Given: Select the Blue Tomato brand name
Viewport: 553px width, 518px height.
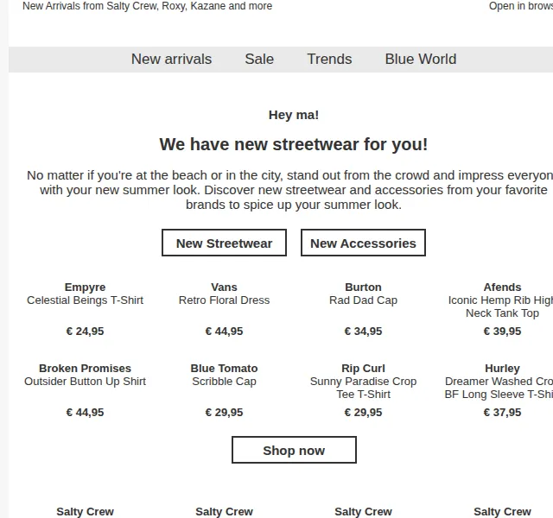Looking at the screenshot, I should (x=225, y=369).
